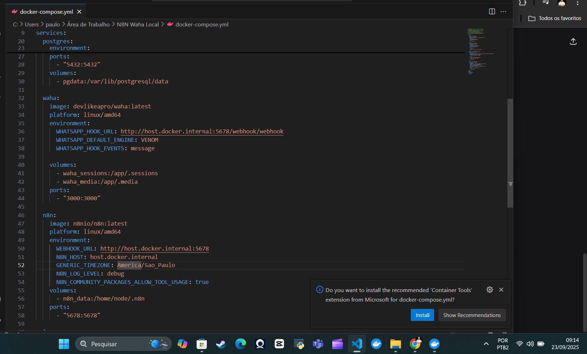Click 'WHATSAPP_DEFAULT_ENGINE: VENOM' line
The height and width of the screenshot is (354, 587).
click(x=107, y=140)
